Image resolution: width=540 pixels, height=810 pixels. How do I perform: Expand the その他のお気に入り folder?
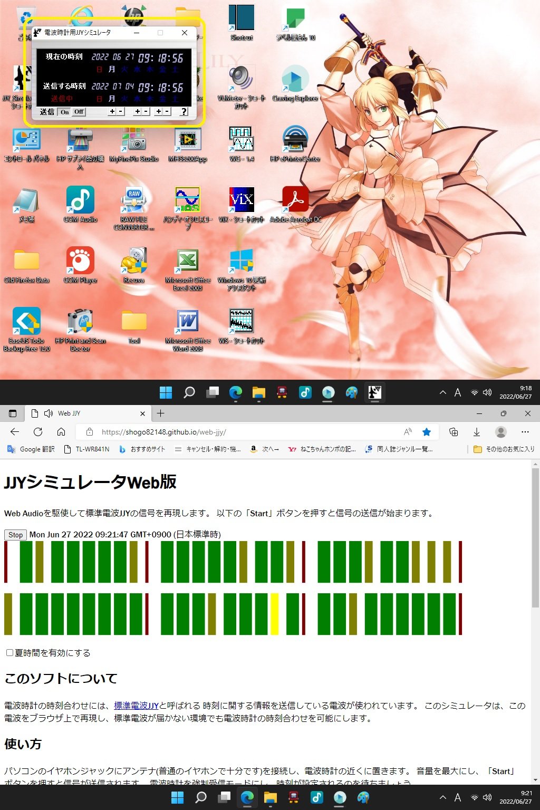[504, 449]
